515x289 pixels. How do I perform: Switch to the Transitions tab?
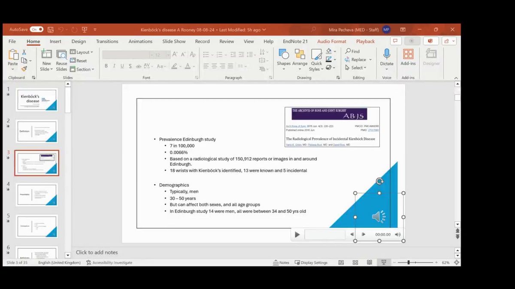coord(107,42)
